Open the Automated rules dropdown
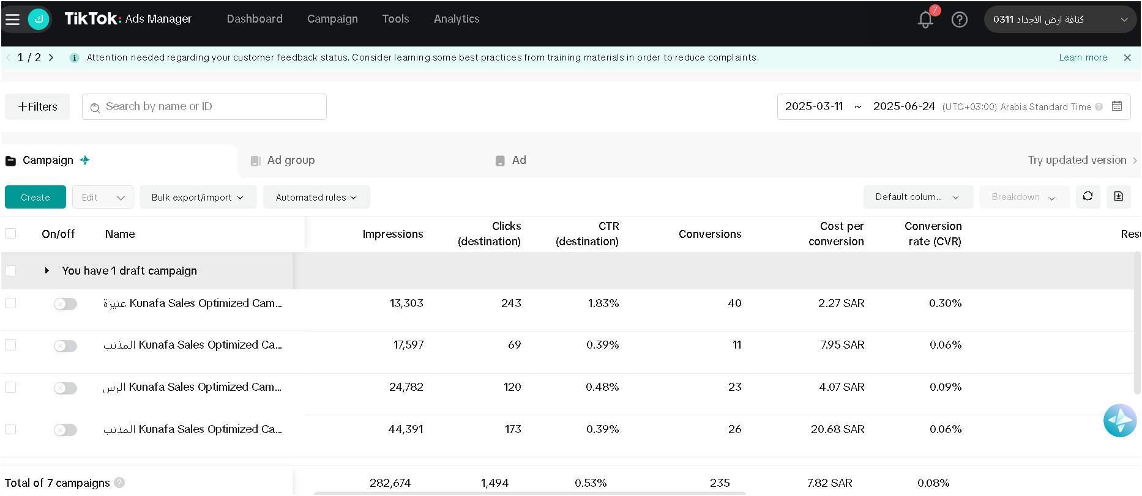 (316, 197)
